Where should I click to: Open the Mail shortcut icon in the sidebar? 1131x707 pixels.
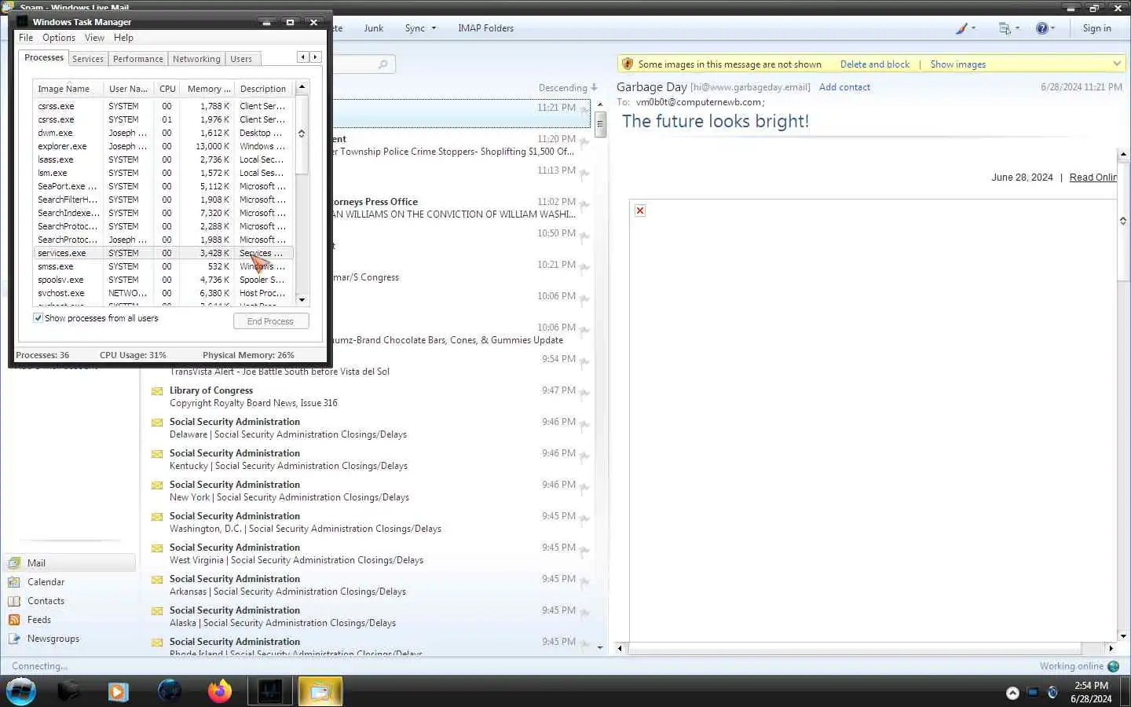tap(14, 563)
